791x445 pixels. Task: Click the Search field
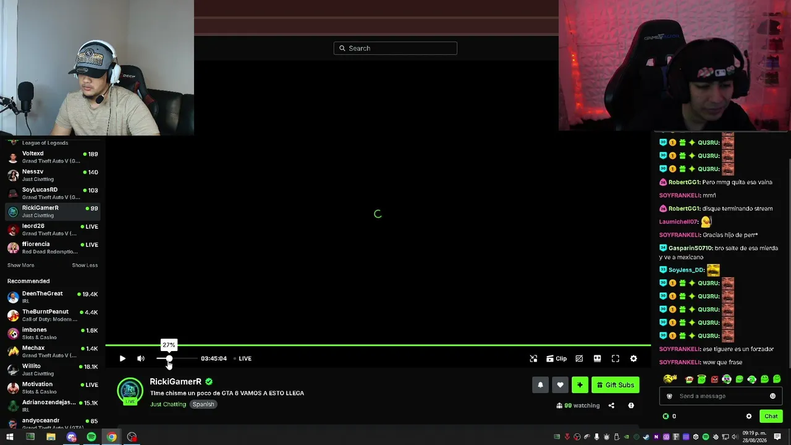395,48
